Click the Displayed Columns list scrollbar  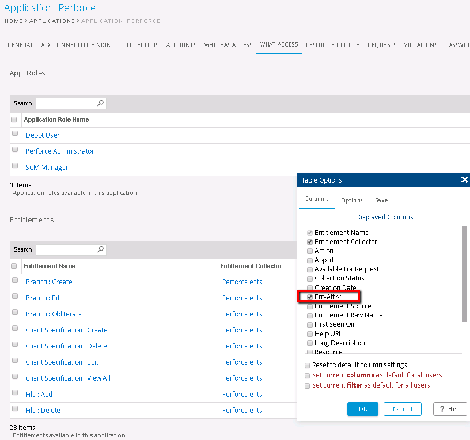point(464,273)
